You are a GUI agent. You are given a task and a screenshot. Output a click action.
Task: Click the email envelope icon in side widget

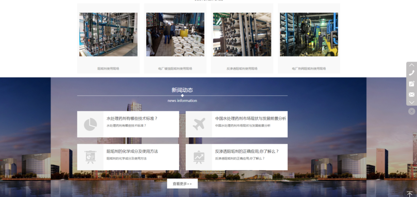411,95
